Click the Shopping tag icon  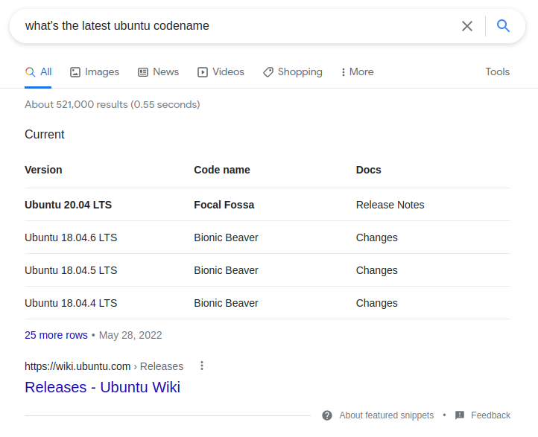[x=268, y=72]
